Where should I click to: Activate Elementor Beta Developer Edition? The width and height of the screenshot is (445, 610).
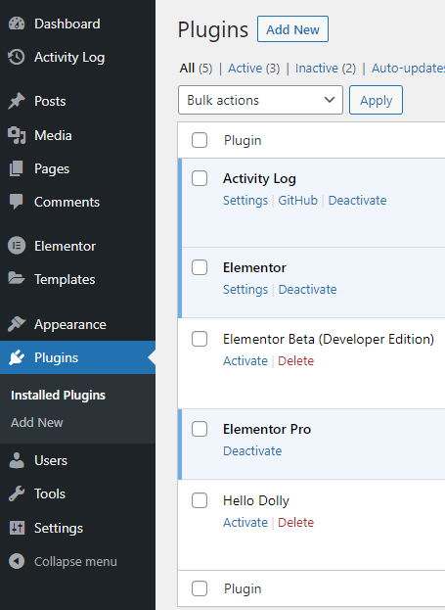tap(245, 361)
